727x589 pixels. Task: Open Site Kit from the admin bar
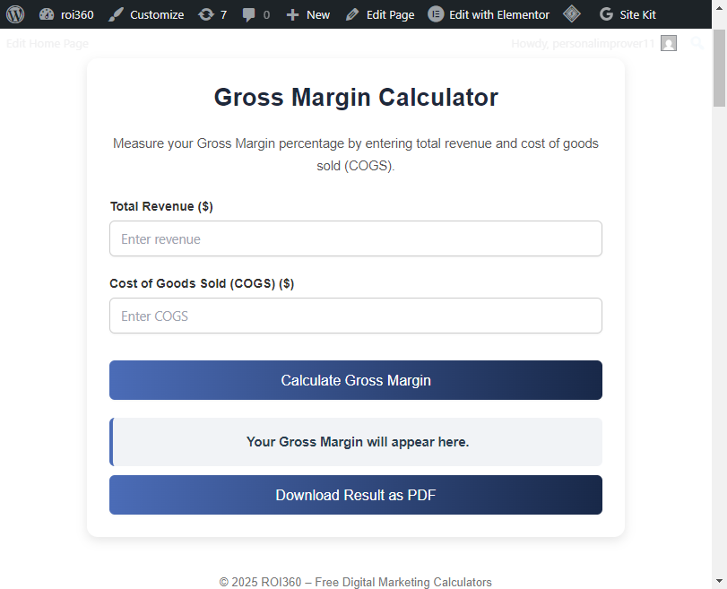coord(627,14)
